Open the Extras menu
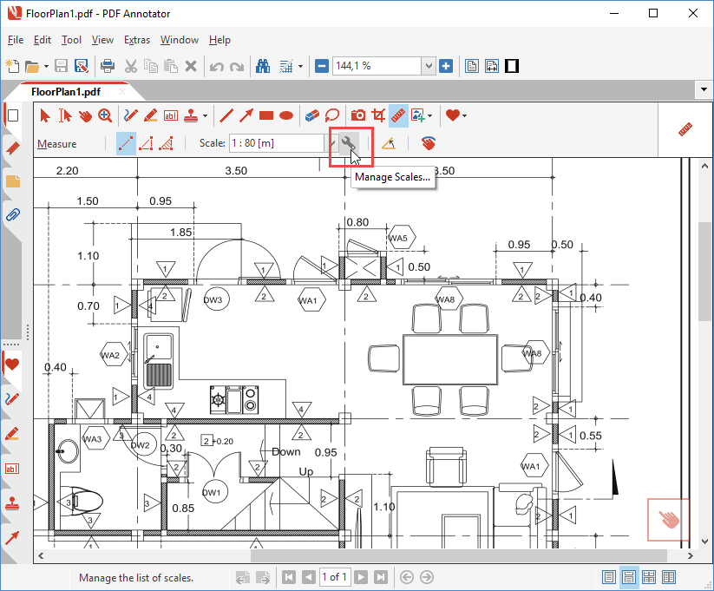The height and width of the screenshot is (591, 714). point(136,40)
